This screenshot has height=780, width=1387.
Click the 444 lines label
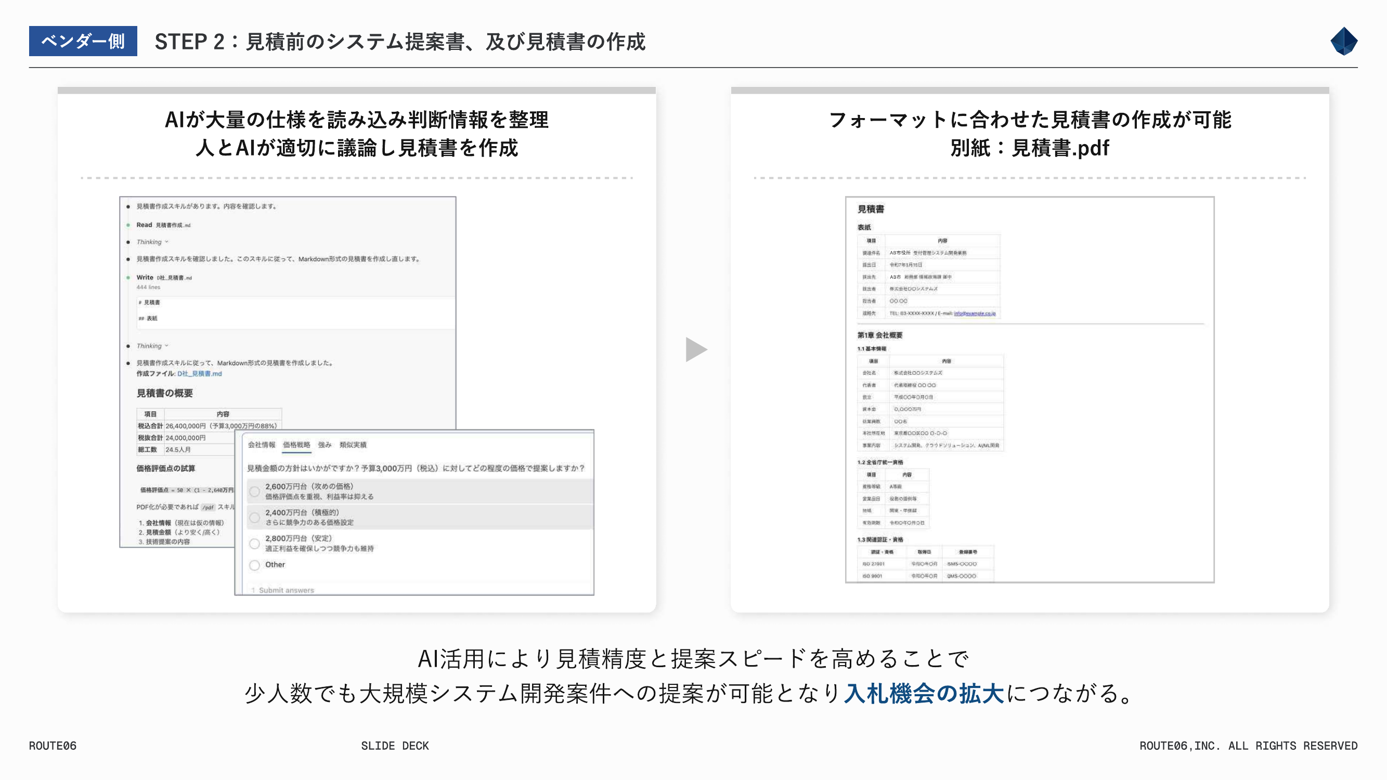pos(148,288)
